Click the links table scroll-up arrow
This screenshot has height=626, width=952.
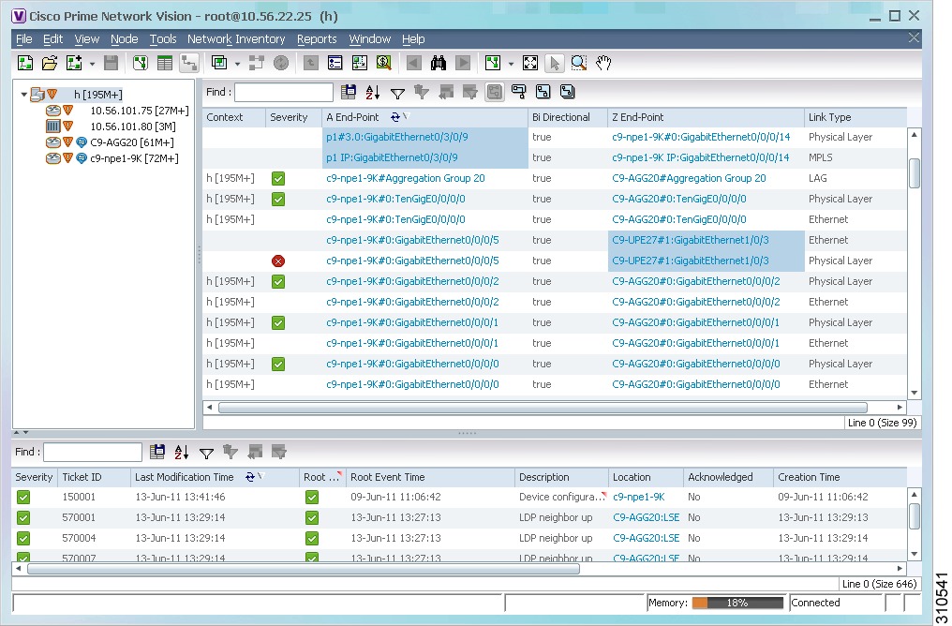click(x=915, y=134)
